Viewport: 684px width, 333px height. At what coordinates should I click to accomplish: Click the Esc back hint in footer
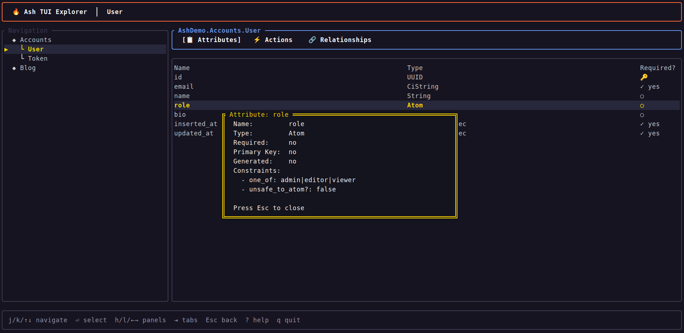pyautogui.click(x=221, y=320)
